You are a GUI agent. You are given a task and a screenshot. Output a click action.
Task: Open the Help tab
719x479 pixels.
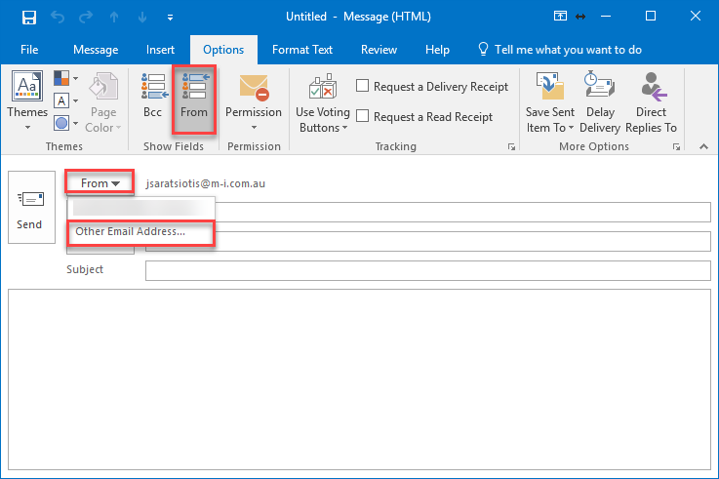tap(437, 50)
